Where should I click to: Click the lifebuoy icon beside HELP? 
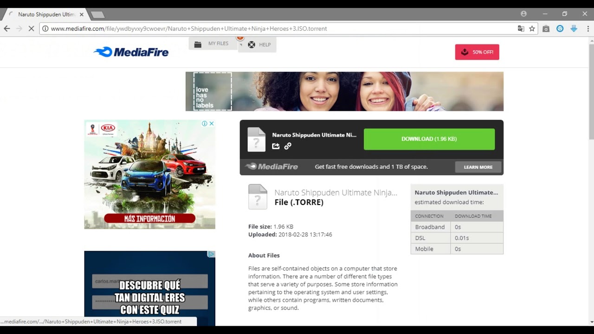click(252, 45)
